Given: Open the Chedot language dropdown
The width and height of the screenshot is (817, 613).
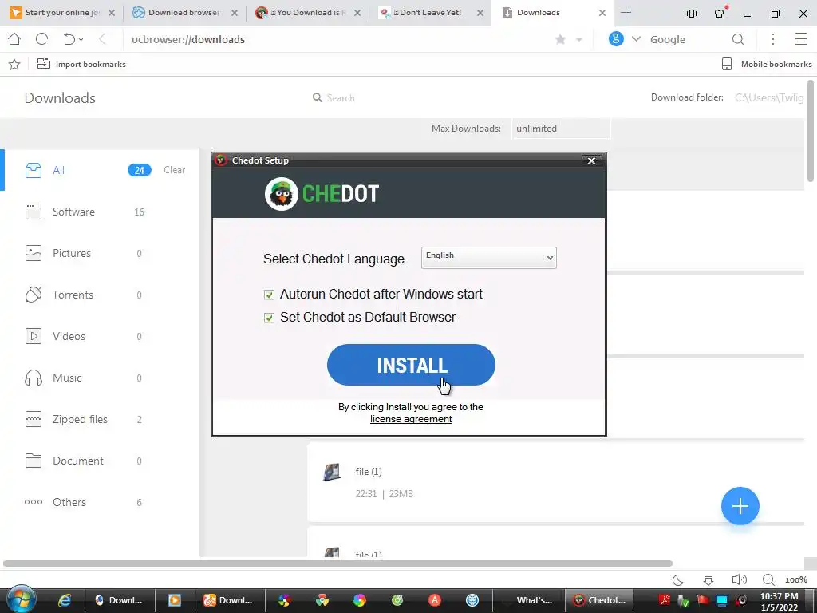Looking at the screenshot, I should tap(489, 258).
